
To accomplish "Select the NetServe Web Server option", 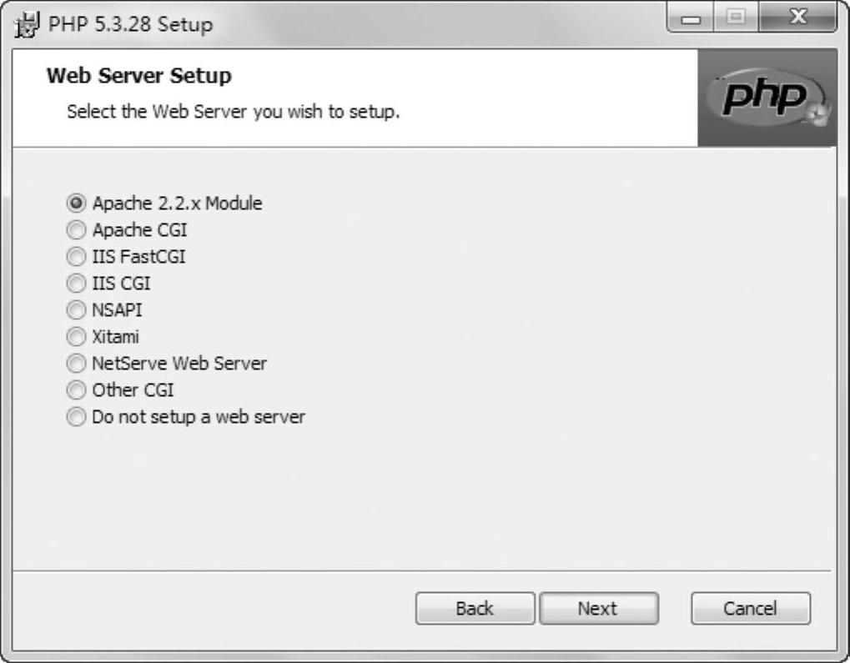I will [x=76, y=363].
